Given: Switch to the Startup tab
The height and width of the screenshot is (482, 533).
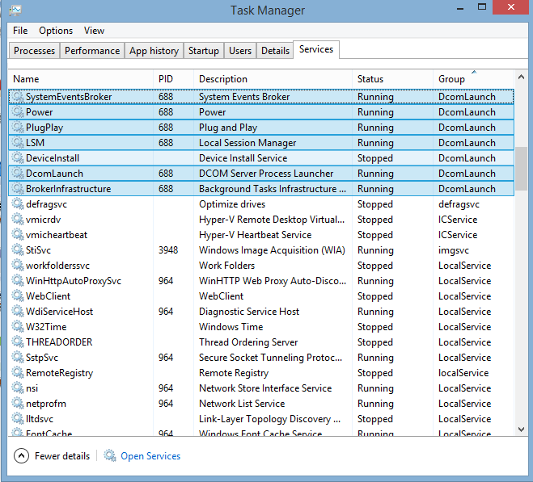Looking at the screenshot, I should 204,51.
